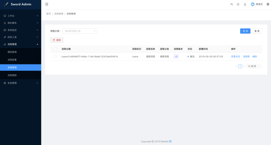
Task: Select page 1 in the pagination
Action: [240, 66]
